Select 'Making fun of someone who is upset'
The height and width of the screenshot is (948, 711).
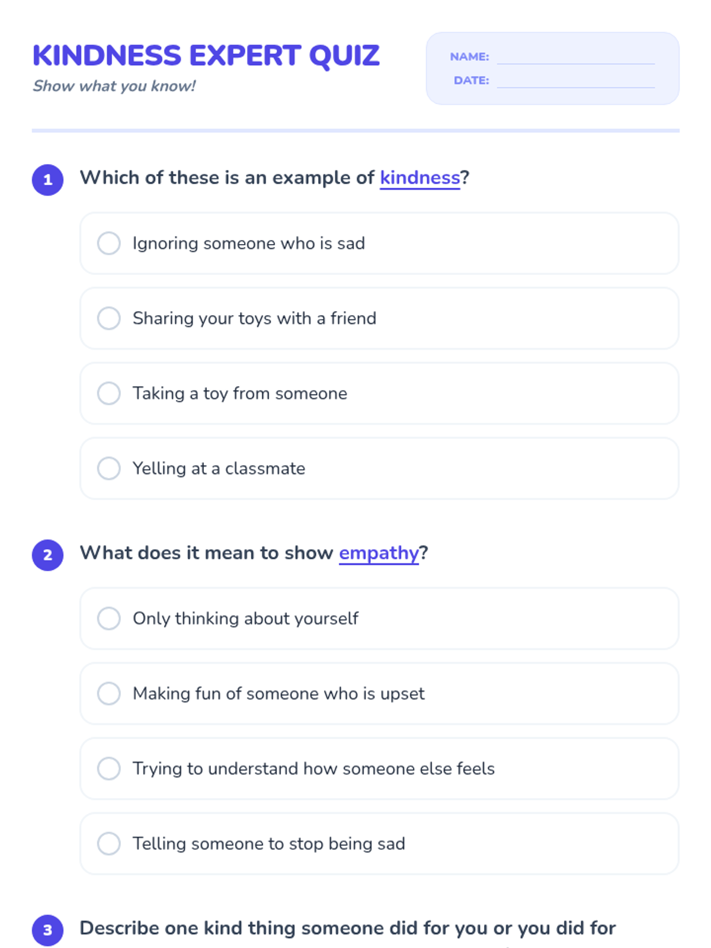pos(109,693)
